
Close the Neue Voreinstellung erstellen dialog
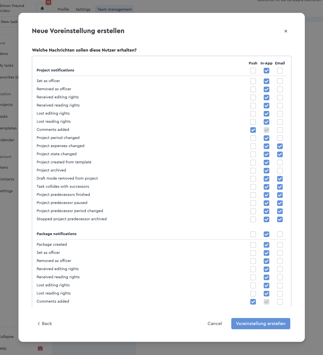(x=286, y=31)
